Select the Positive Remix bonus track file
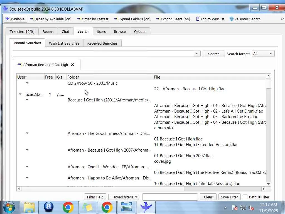Image resolution: width=285 pixels, height=214 pixels. click(210, 172)
